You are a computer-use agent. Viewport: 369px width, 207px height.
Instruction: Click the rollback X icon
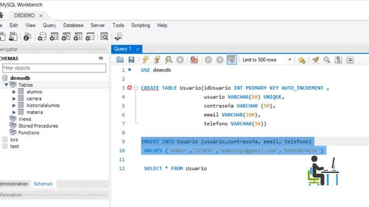pyautogui.click(x=220, y=60)
